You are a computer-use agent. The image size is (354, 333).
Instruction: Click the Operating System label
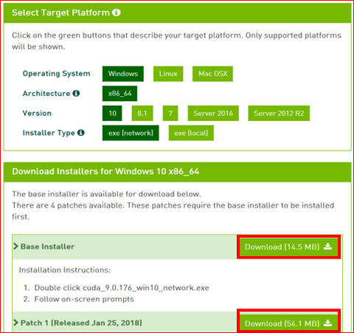56,74
